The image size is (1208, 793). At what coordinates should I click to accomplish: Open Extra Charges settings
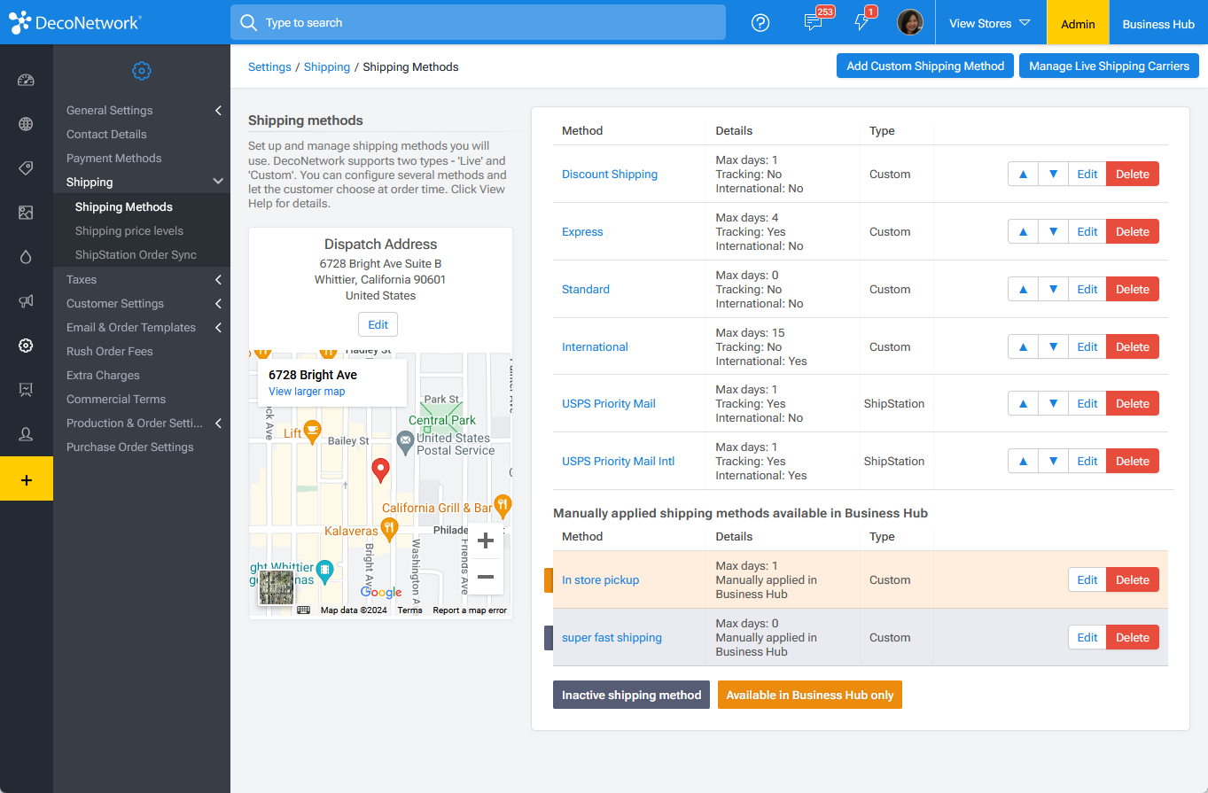(x=103, y=376)
